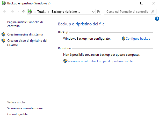Expand the double-chevron breadcrumb overflow in the address bar
The image size is (159, 121).
34,12
